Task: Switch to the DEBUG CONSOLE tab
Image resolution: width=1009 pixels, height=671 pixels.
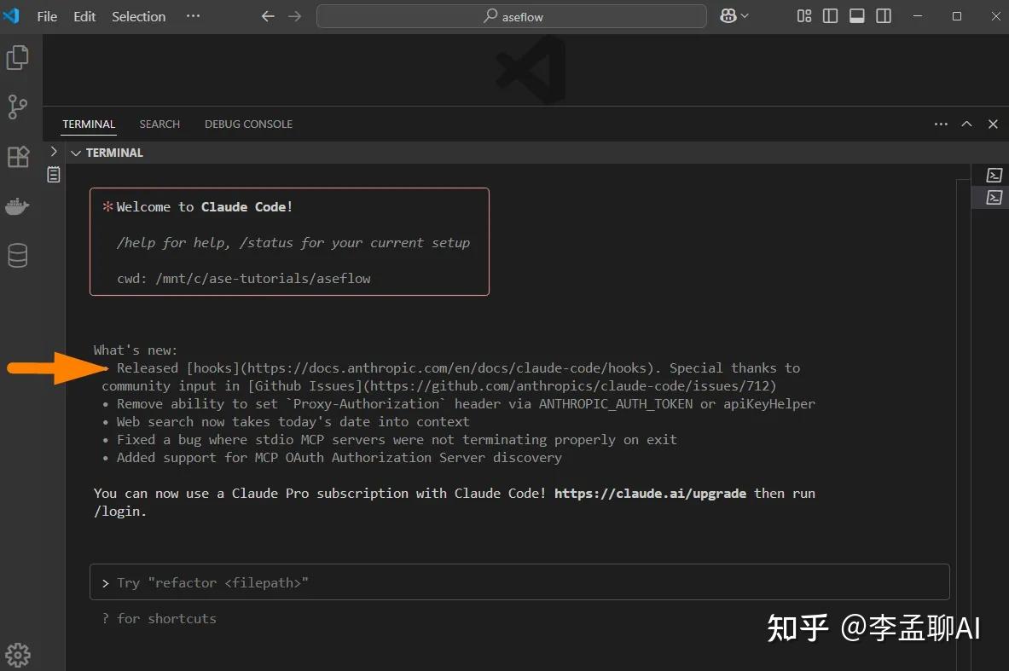Action: click(x=248, y=124)
